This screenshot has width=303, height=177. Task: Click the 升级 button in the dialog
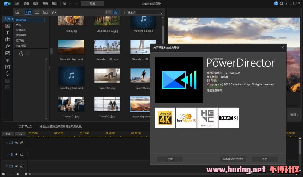(170, 159)
